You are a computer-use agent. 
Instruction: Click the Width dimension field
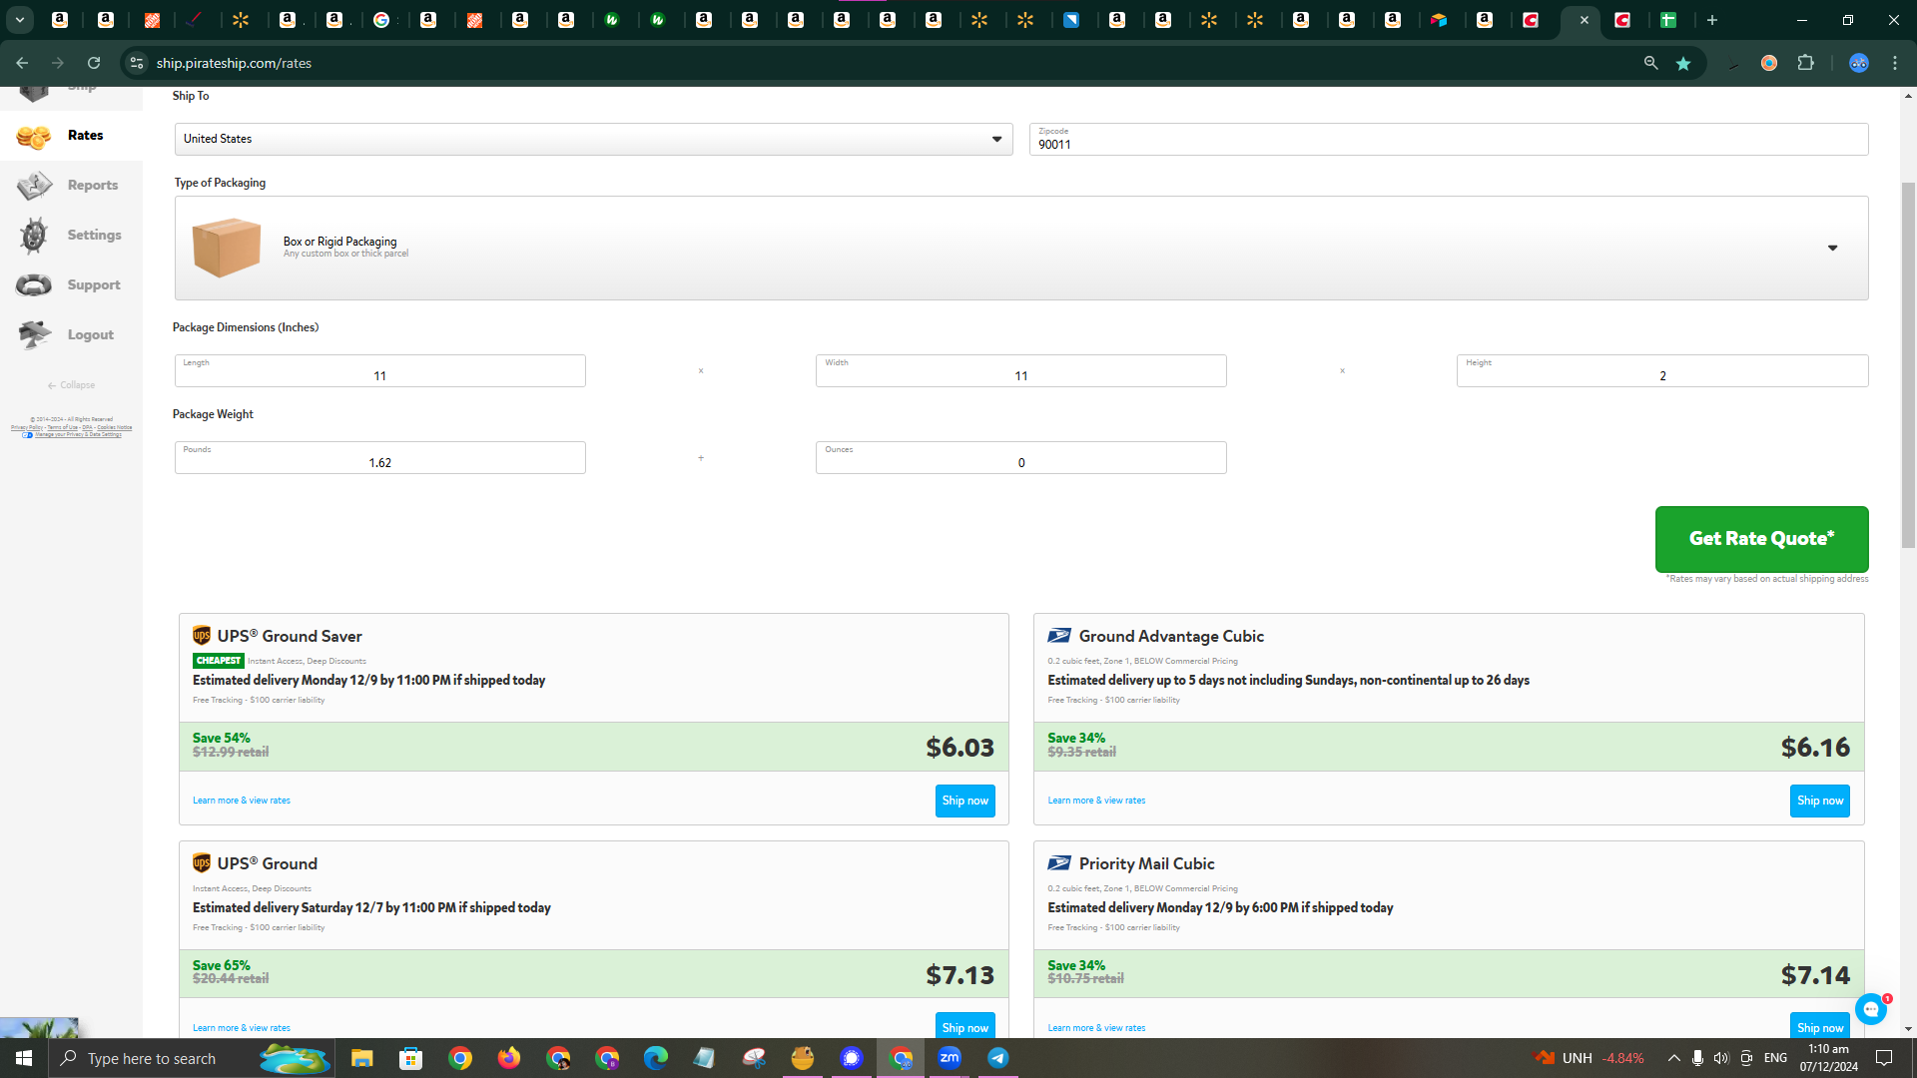point(1021,370)
